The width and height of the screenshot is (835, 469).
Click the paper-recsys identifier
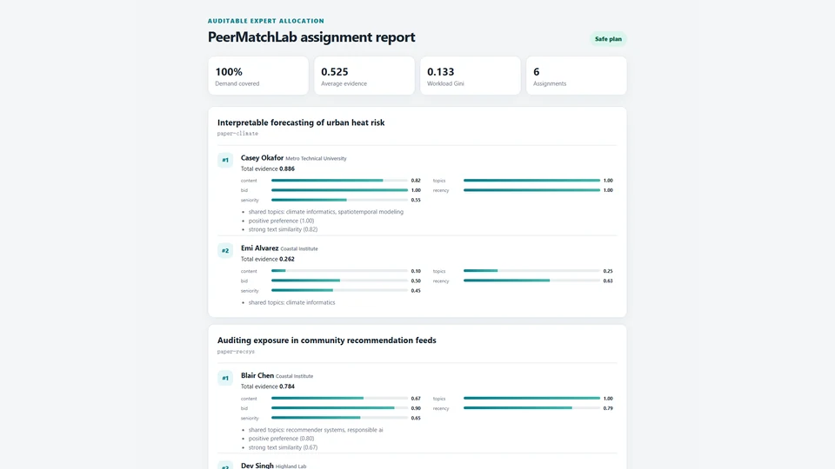(x=236, y=352)
